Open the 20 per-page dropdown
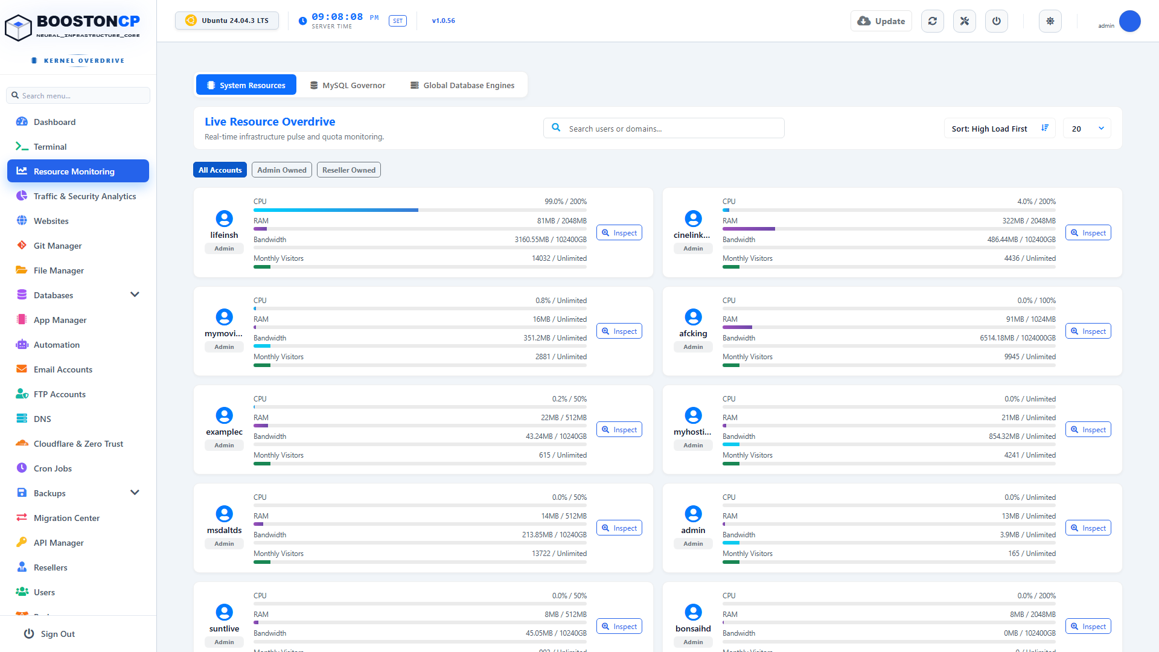 [1087, 129]
